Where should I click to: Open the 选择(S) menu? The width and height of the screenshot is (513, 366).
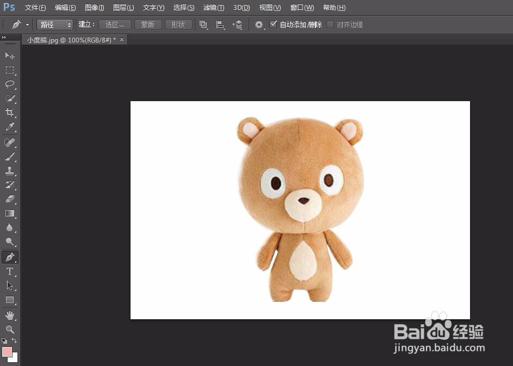[183, 8]
